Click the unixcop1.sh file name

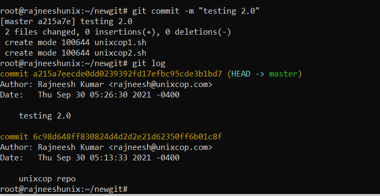(120, 42)
